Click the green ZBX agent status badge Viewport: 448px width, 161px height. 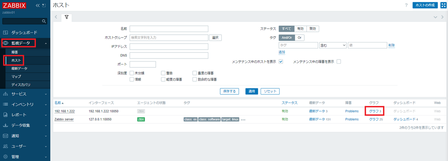click(141, 119)
